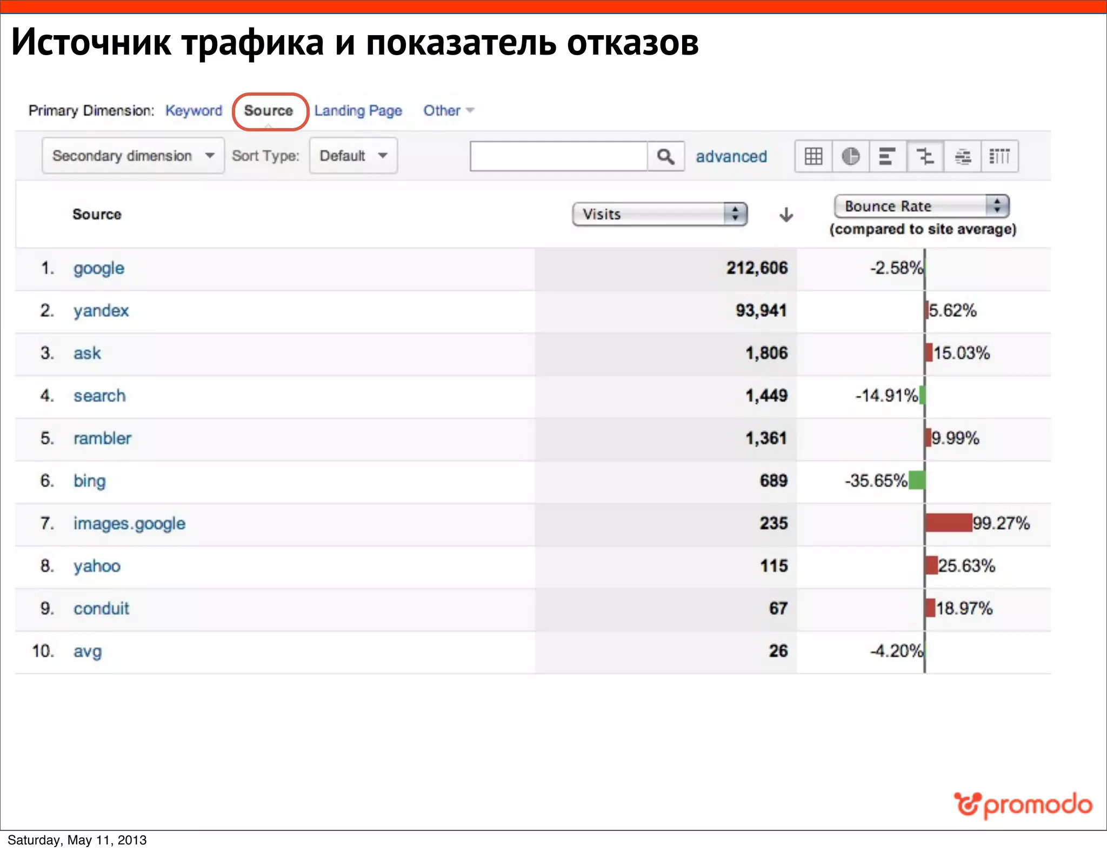Viewport: 1107px width, 852px height.
Task: Click the -4.20% bounce rate value
Action: pyautogui.click(x=896, y=651)
